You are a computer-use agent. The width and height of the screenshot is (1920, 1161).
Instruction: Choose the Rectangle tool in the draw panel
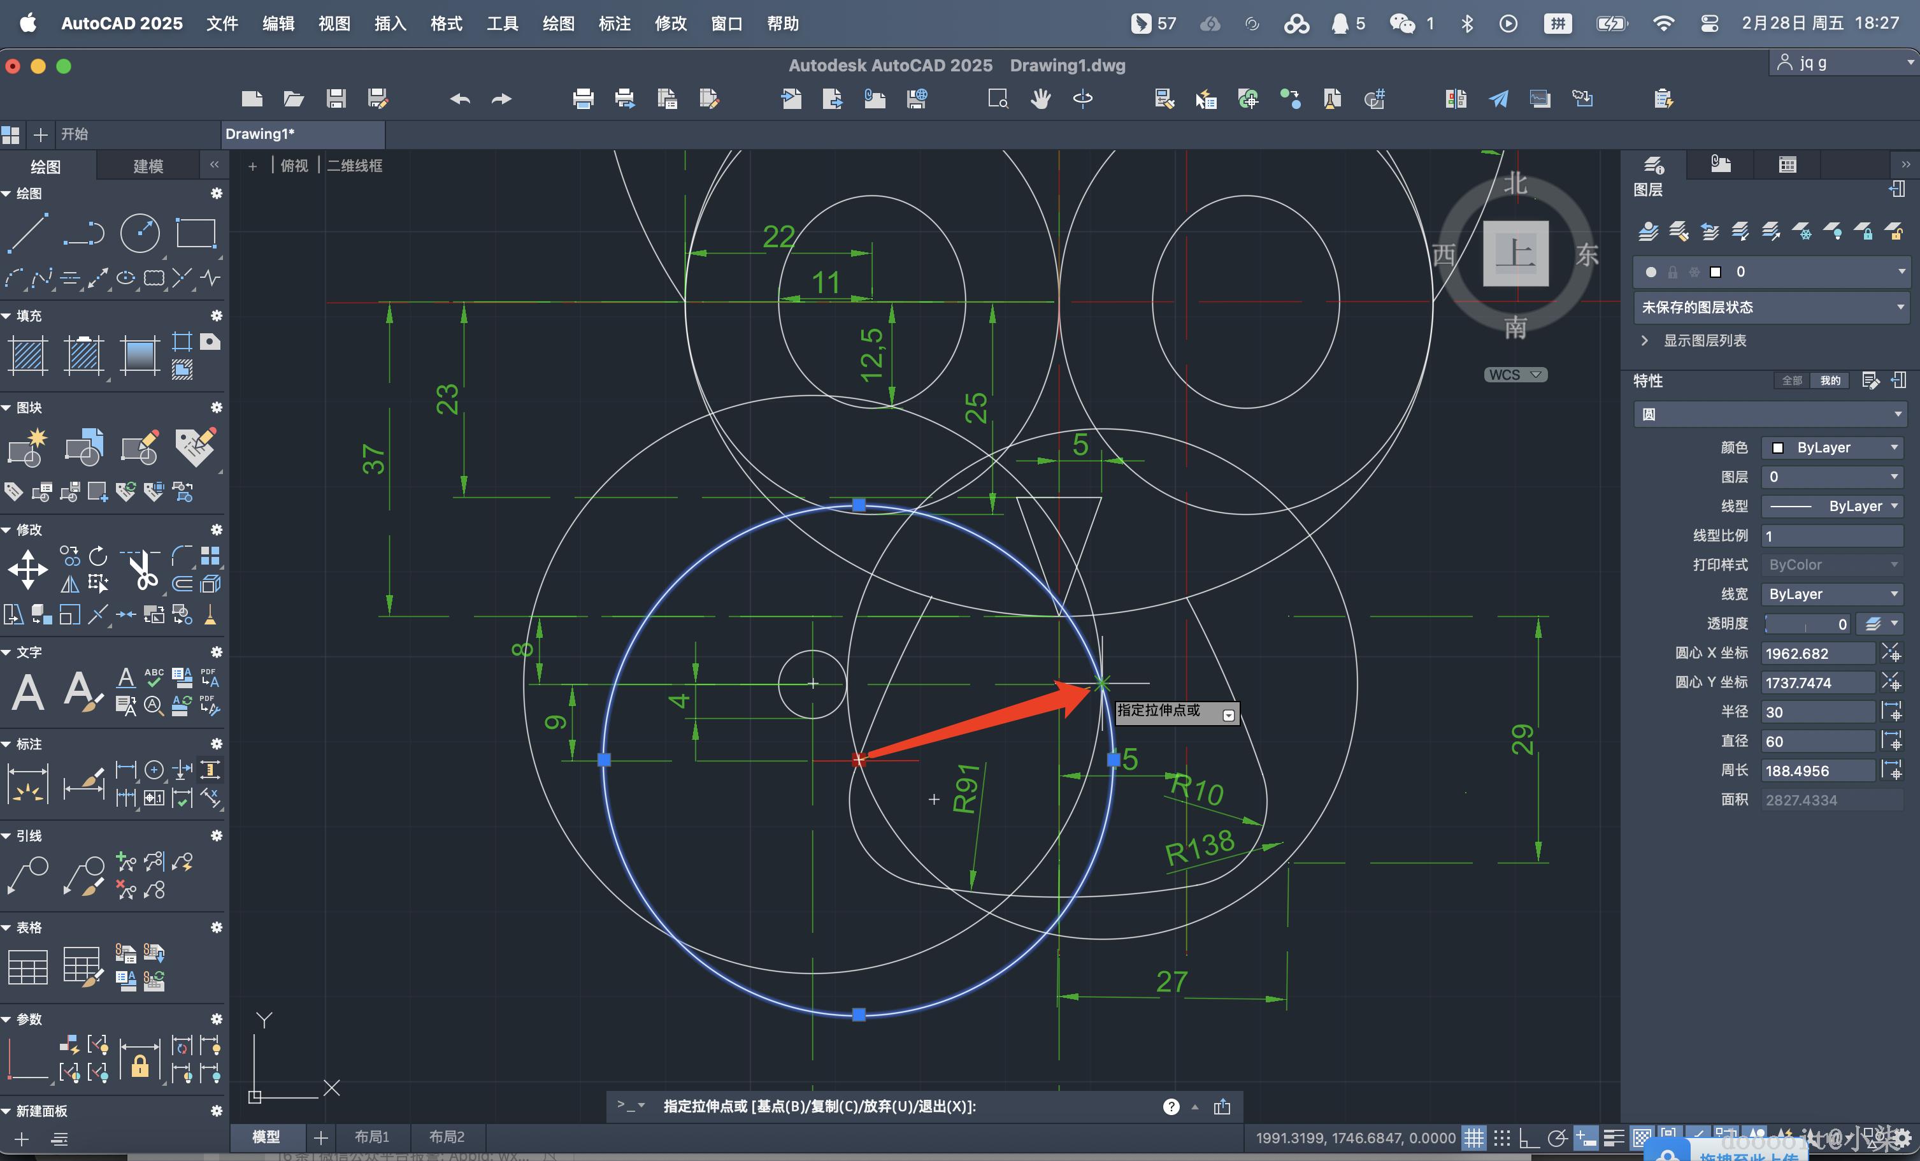196,232
